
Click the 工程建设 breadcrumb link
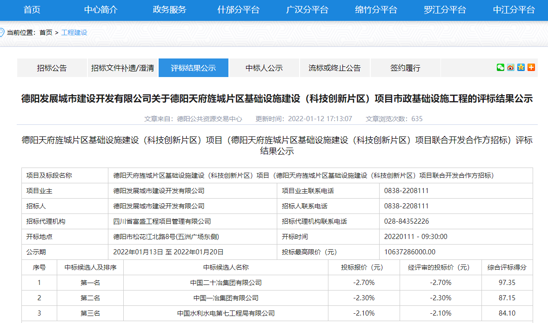pyautogui.click(x=74, y=32)
